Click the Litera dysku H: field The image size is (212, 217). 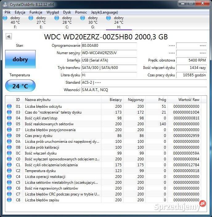109,75
